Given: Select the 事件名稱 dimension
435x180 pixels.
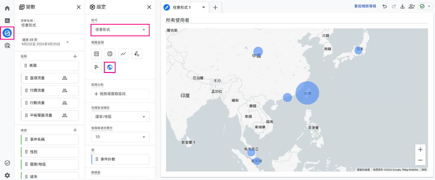Looking at the screenshot, I should [50, 140].
